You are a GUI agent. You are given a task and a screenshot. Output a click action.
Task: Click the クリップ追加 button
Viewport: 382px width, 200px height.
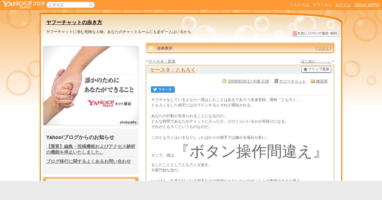pyautogui.click(x=316, y=69)
